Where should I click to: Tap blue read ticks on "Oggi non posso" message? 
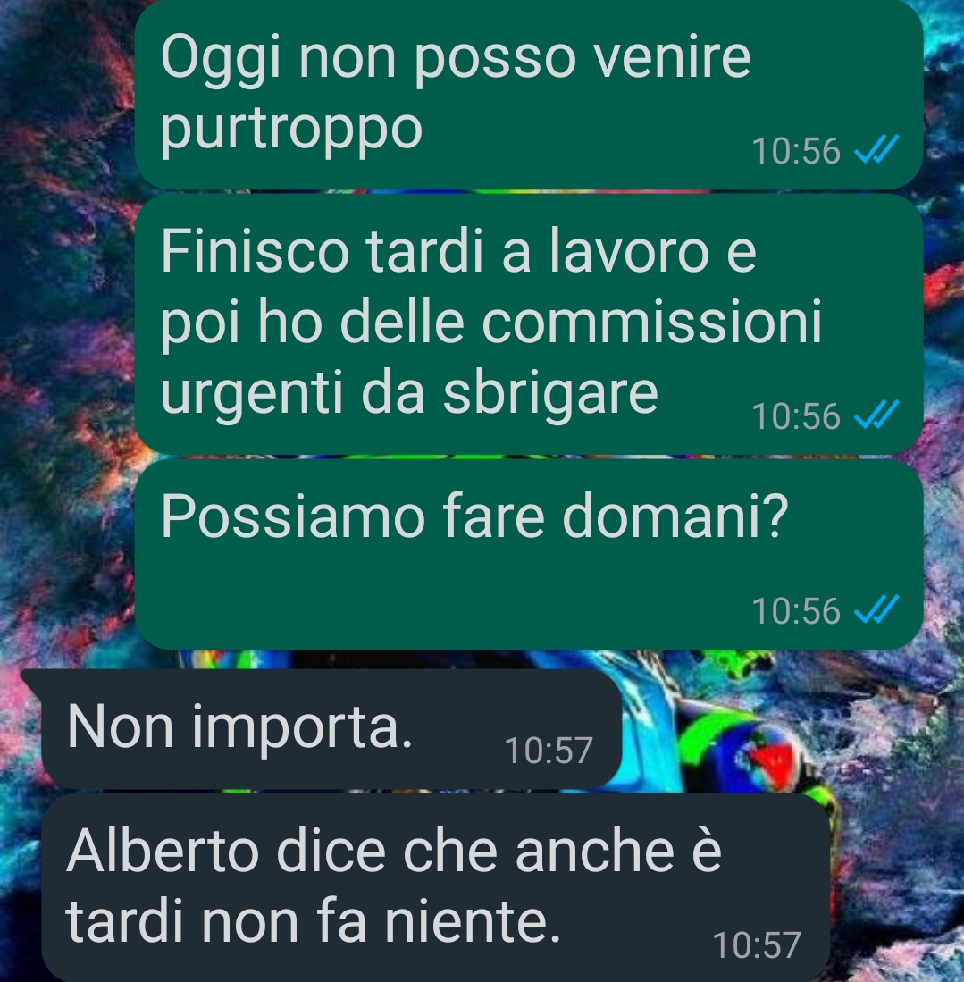click(877, 150)
